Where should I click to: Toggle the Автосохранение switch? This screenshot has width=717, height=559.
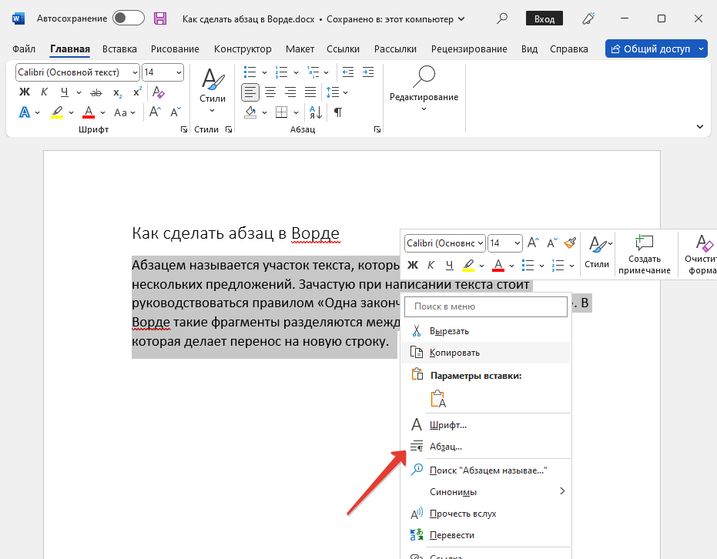click(128, 18)
